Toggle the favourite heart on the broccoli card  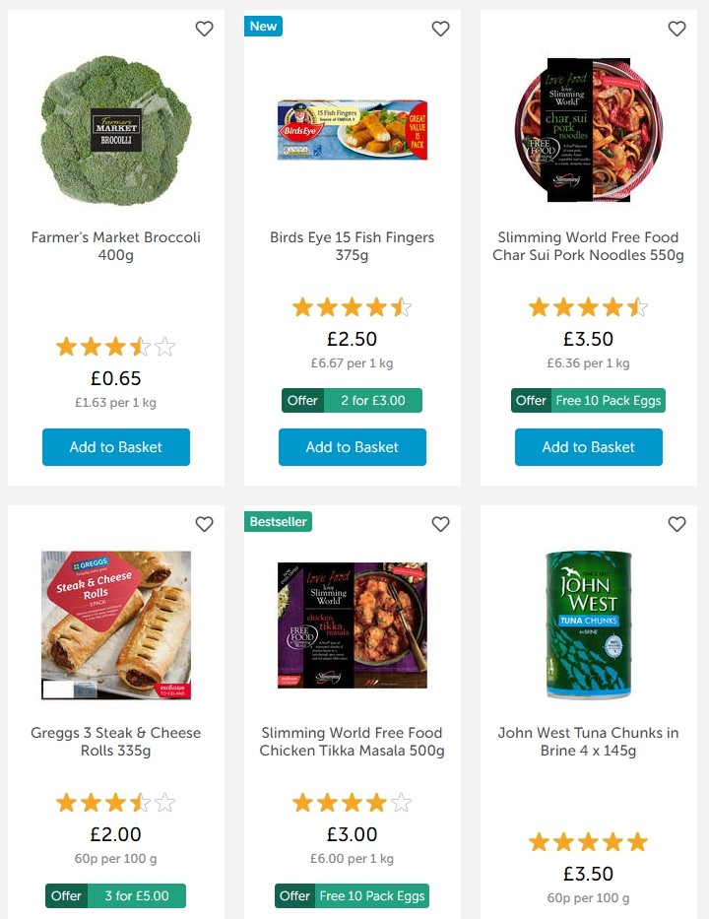[x=204, y=29]
